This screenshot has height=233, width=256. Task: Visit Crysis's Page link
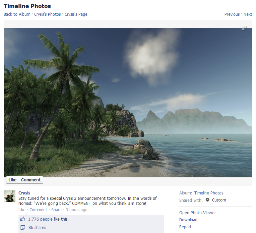[x=76, y=14]
